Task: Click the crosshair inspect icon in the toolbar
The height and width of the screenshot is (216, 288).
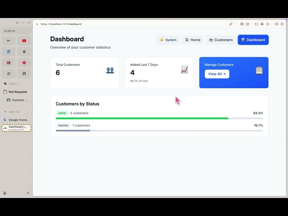Action: coord(268,24)
